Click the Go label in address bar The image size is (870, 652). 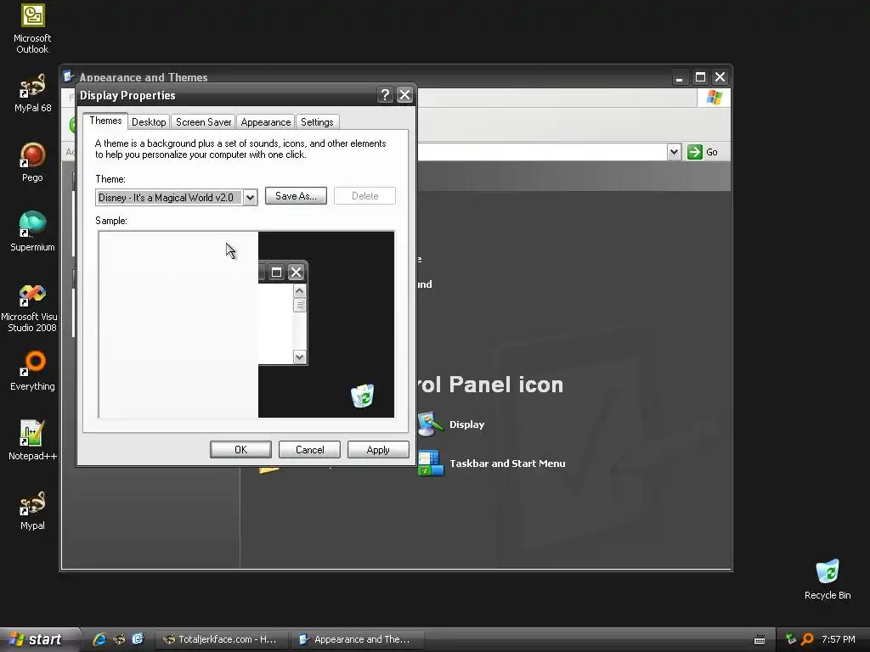(712, 152)
